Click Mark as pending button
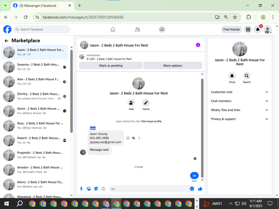Screen dimensions: 279x209 111,66
